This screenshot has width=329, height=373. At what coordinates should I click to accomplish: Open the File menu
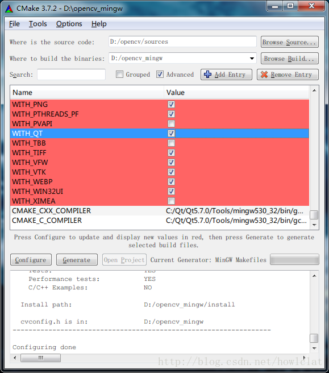[14, 24]
